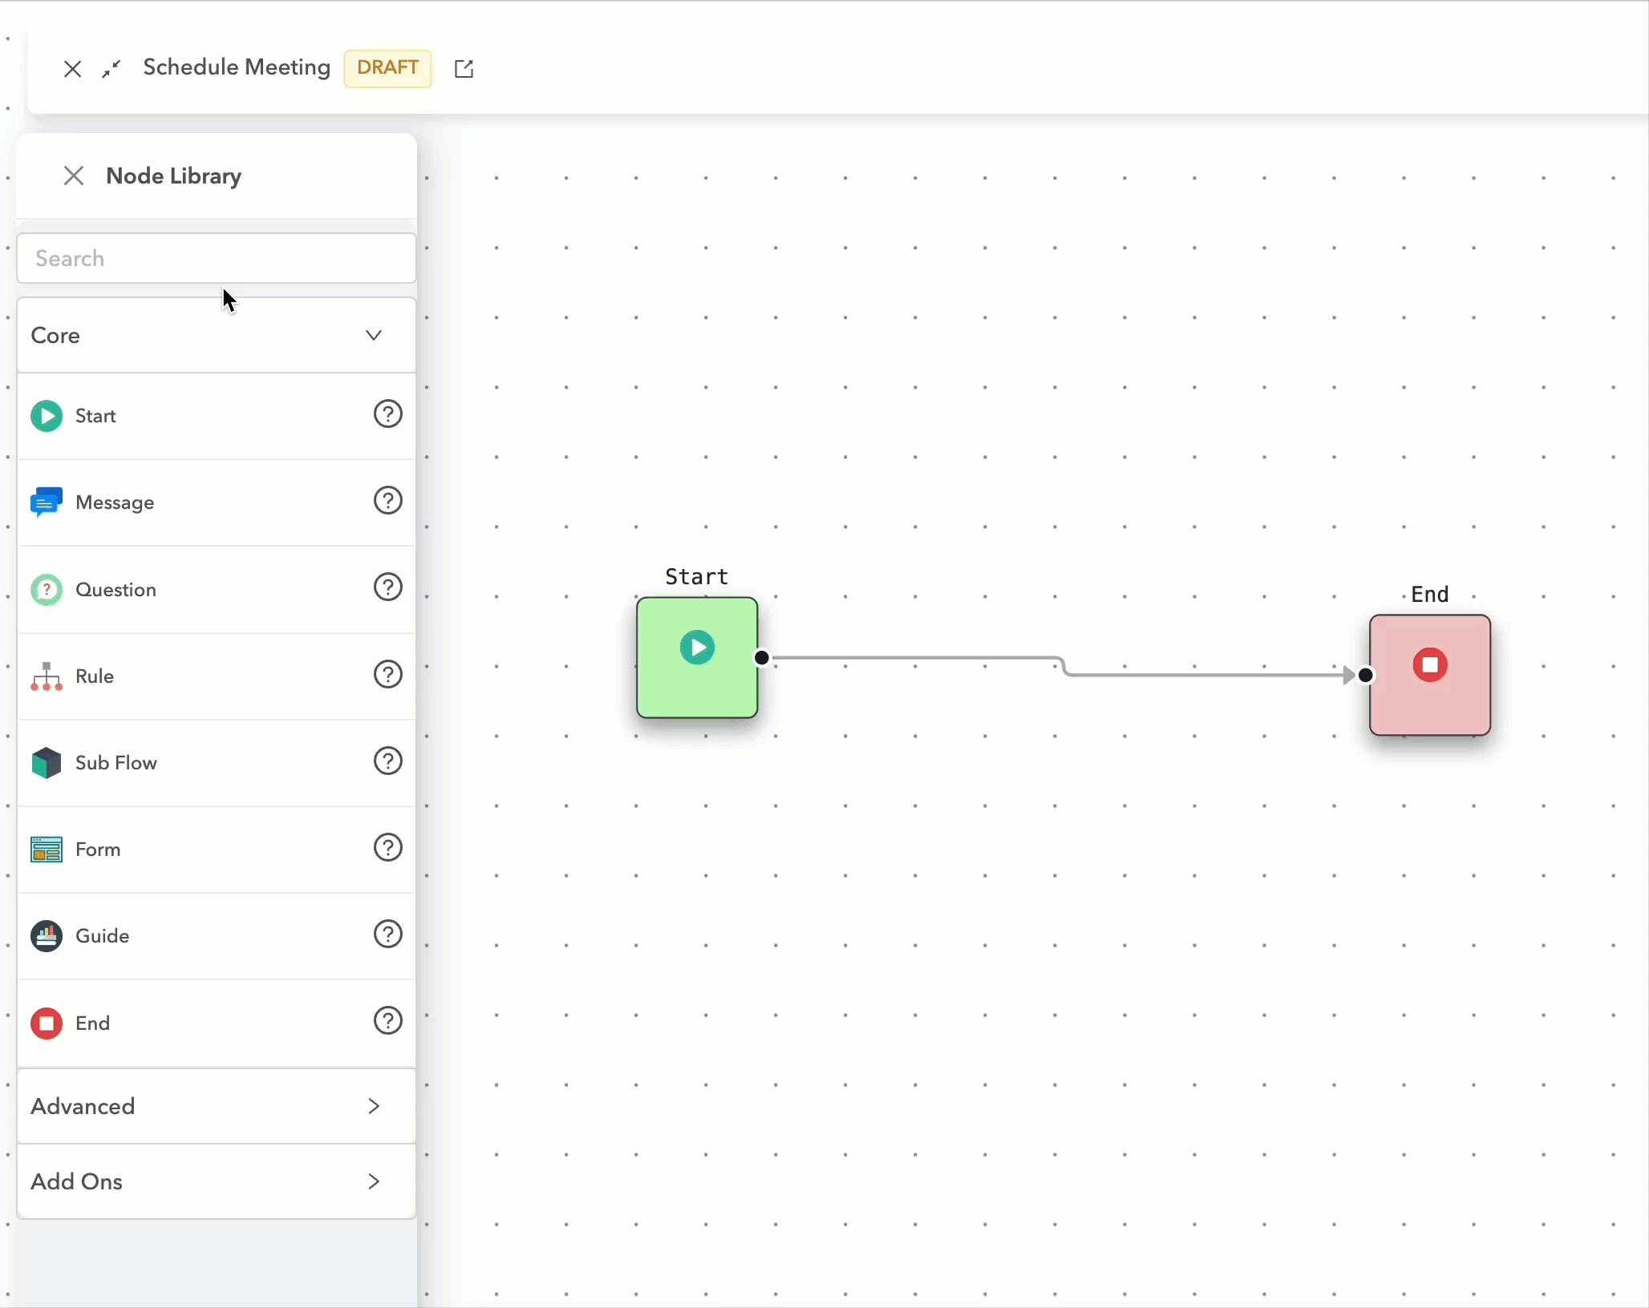Collapse the Core node category
This screenshot has height=1308, width=1649.
(372, 335)
